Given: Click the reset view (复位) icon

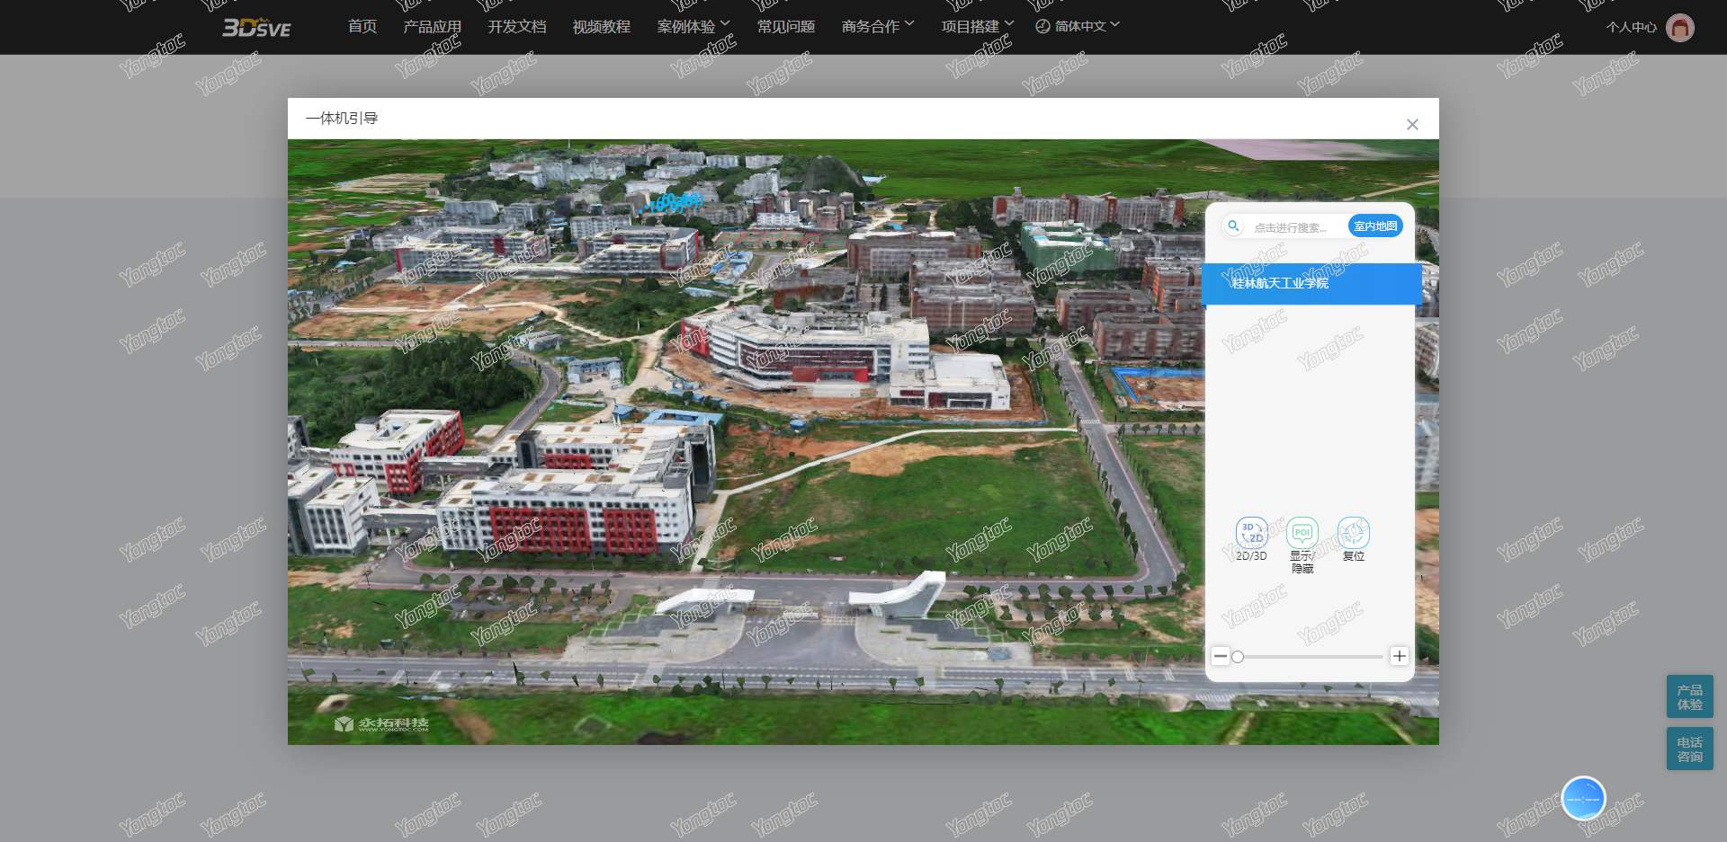Looking at the screenshot, I should [x=1353, y=533].
